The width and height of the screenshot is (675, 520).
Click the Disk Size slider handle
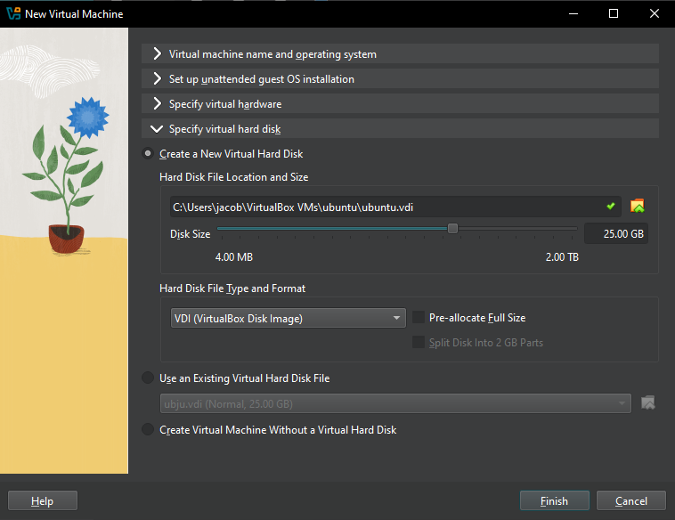[452, 229]
